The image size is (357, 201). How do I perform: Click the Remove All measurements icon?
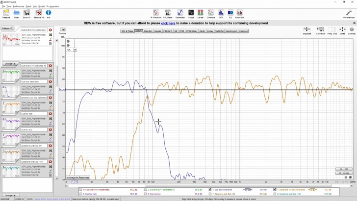click(x=38, y=14)
